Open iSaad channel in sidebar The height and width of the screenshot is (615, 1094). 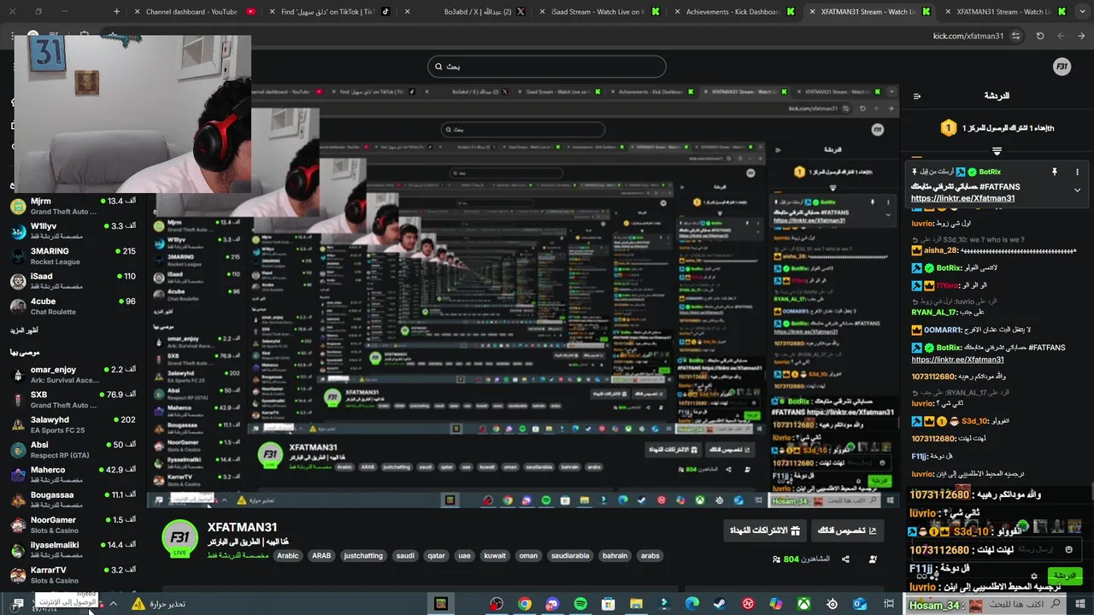(73, 281)
